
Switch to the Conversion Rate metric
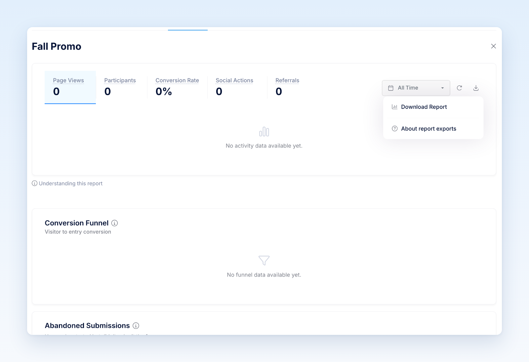point(177,87)
